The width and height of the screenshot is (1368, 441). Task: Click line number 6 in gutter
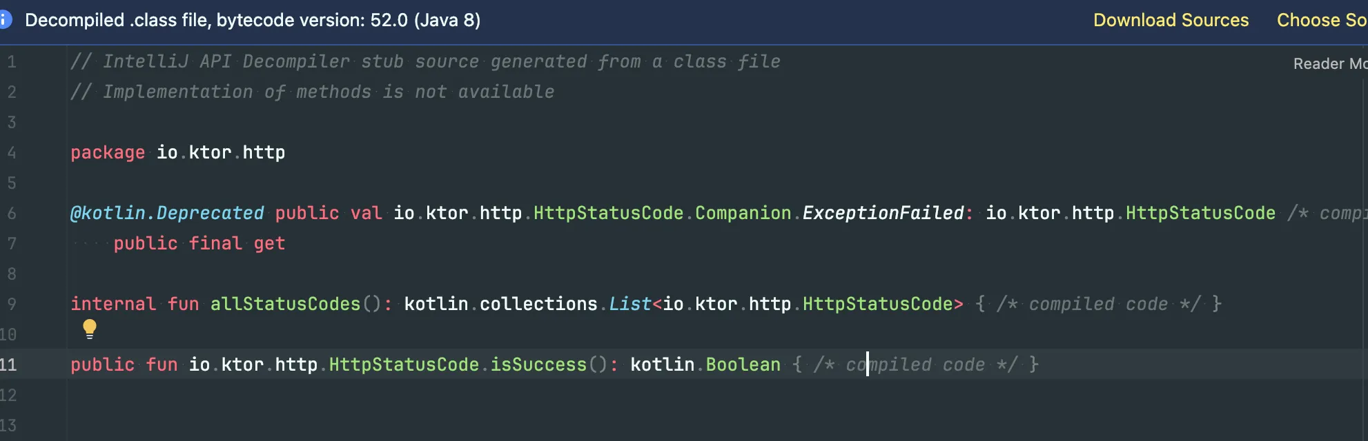pos(12,214)
